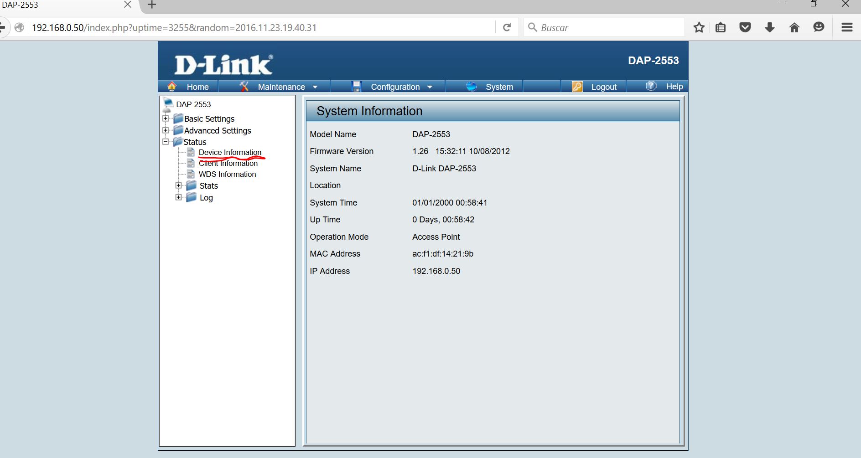Click the System Time value 01/01/2000 00:58:41
The width and height of the screenshot is (861, 458).
450,203
